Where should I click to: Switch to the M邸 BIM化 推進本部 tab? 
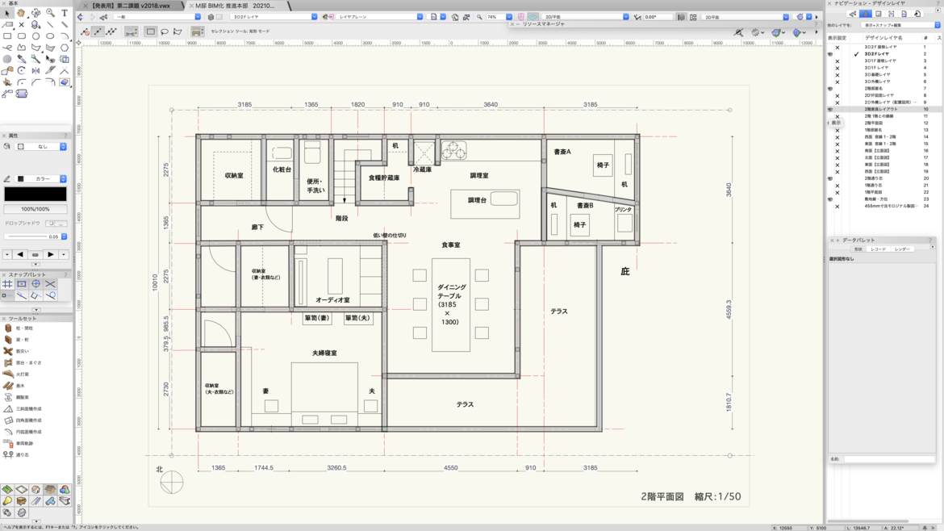[x=234, y=4]
